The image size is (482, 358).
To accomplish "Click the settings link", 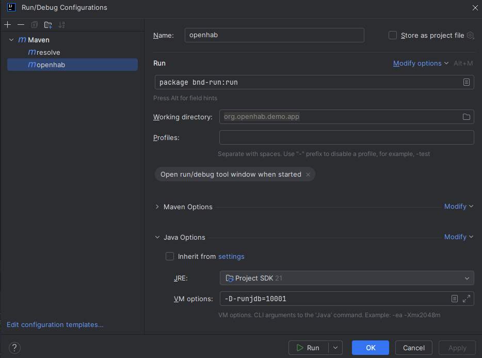I will (231, 256).
